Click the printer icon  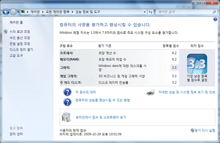[150, 92]
